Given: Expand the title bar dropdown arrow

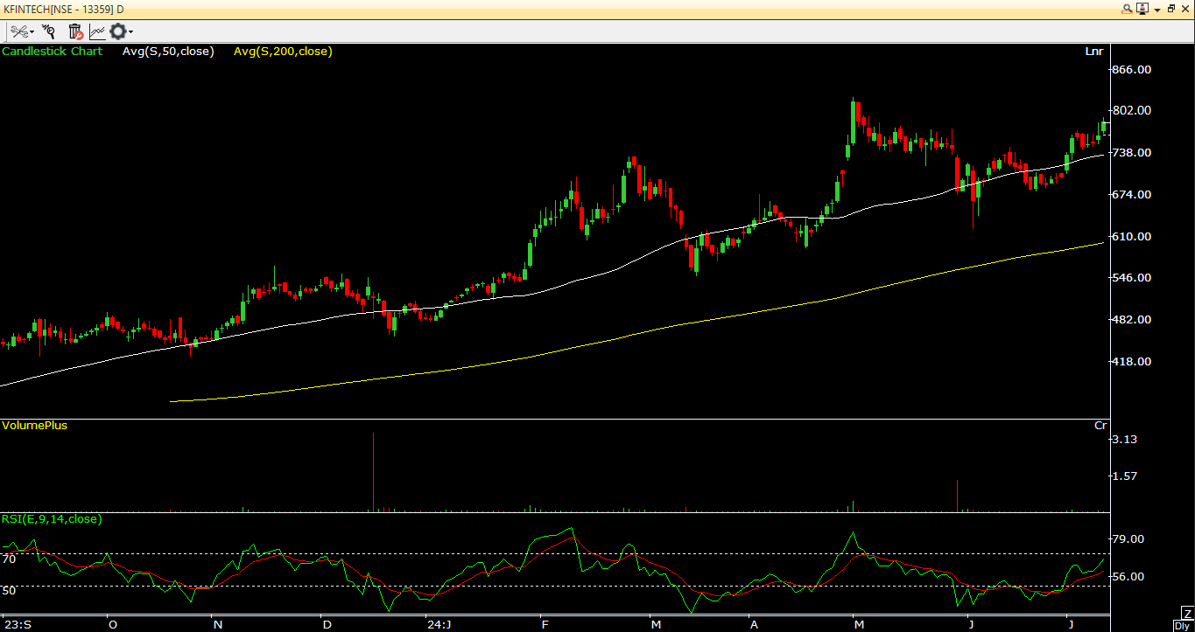Looking at the screenshot, I should (x=1157, y=8).
